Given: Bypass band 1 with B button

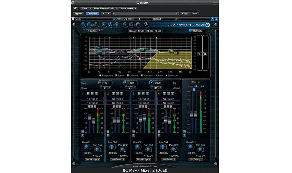Looking at the screenshot, I should (88, 94).
